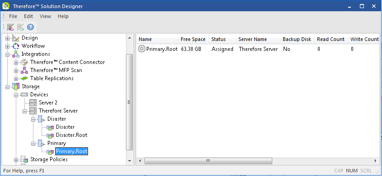Image resolution: width=382 pixels, height=176 pixels.
Task: Click the list scrollbar right arrow
Action: click(x=375, y=161)
